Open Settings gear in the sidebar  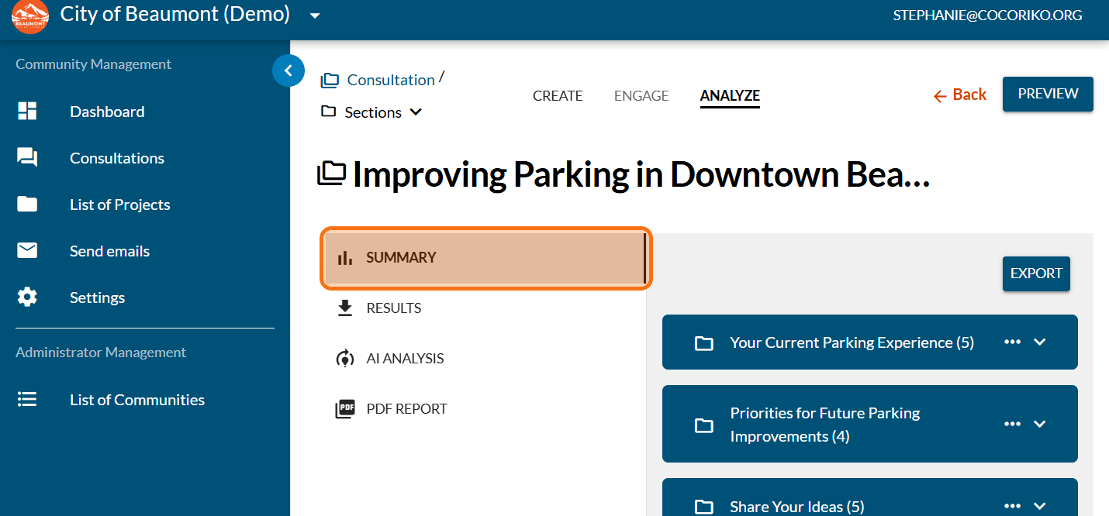coord(27,298)
